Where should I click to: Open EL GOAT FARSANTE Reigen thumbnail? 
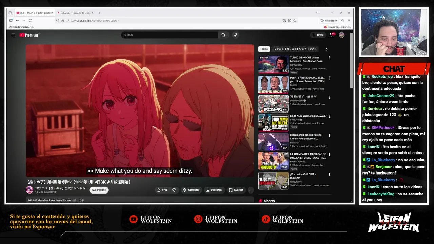(x=273, y=181)
